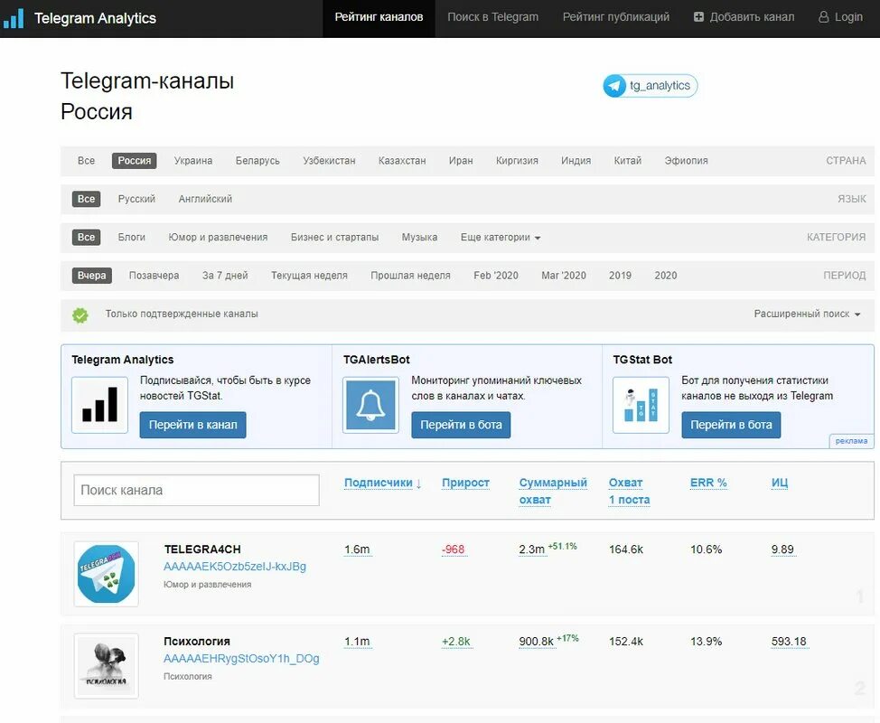The width and height of the screenshot is (880, 723).
Task: Click the TELEGRA4CH channel title
Action: point(202,549)
